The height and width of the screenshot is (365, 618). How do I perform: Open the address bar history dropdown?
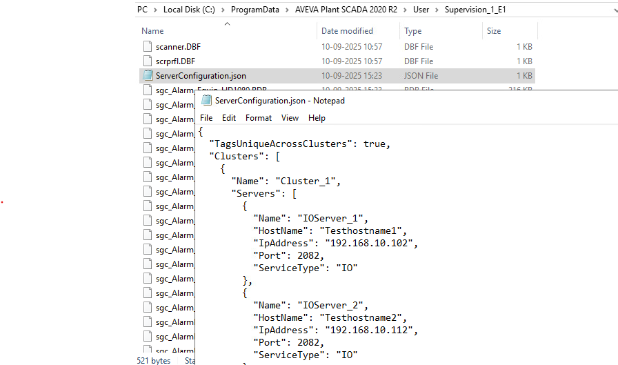[x=616, y=10]
